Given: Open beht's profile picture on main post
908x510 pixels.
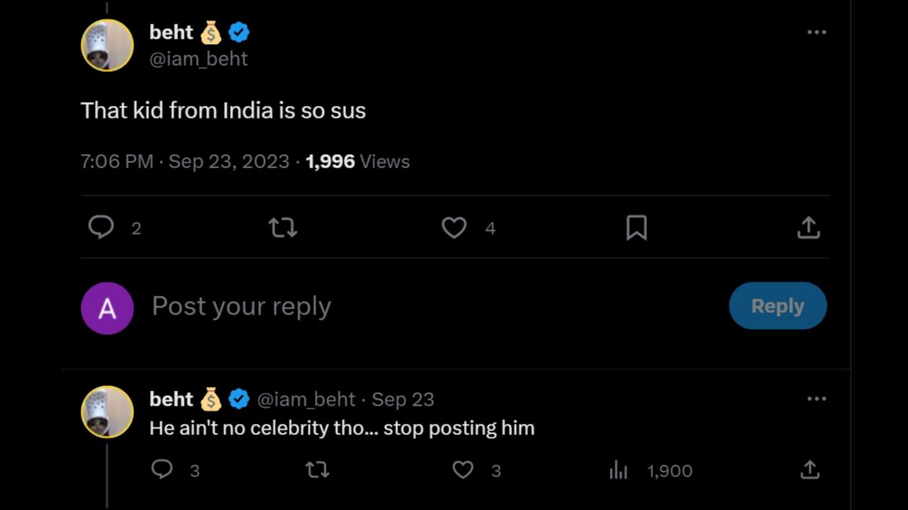Looking at the screenshot, I should click(107, 45).
